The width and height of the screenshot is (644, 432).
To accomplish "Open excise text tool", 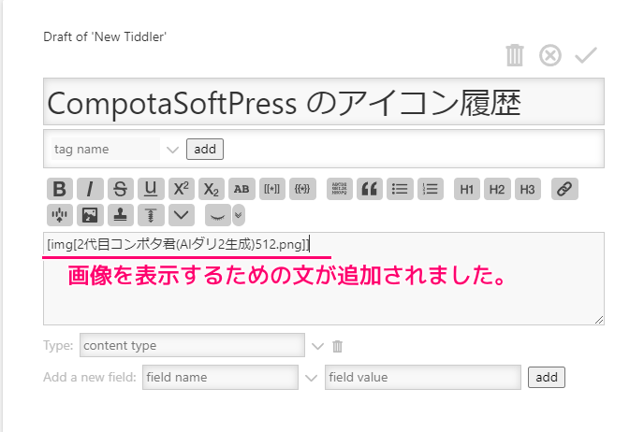I will 60,215.
